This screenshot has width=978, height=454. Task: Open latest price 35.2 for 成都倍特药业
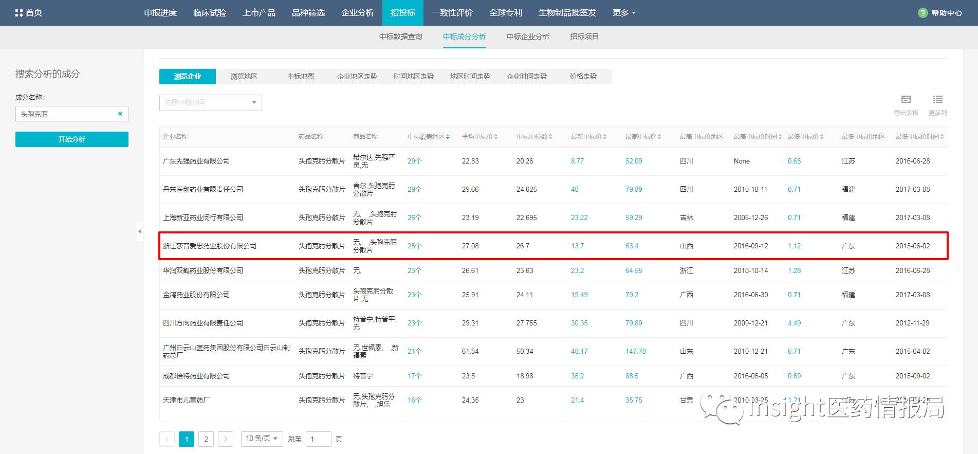click(x=577, y=376)
